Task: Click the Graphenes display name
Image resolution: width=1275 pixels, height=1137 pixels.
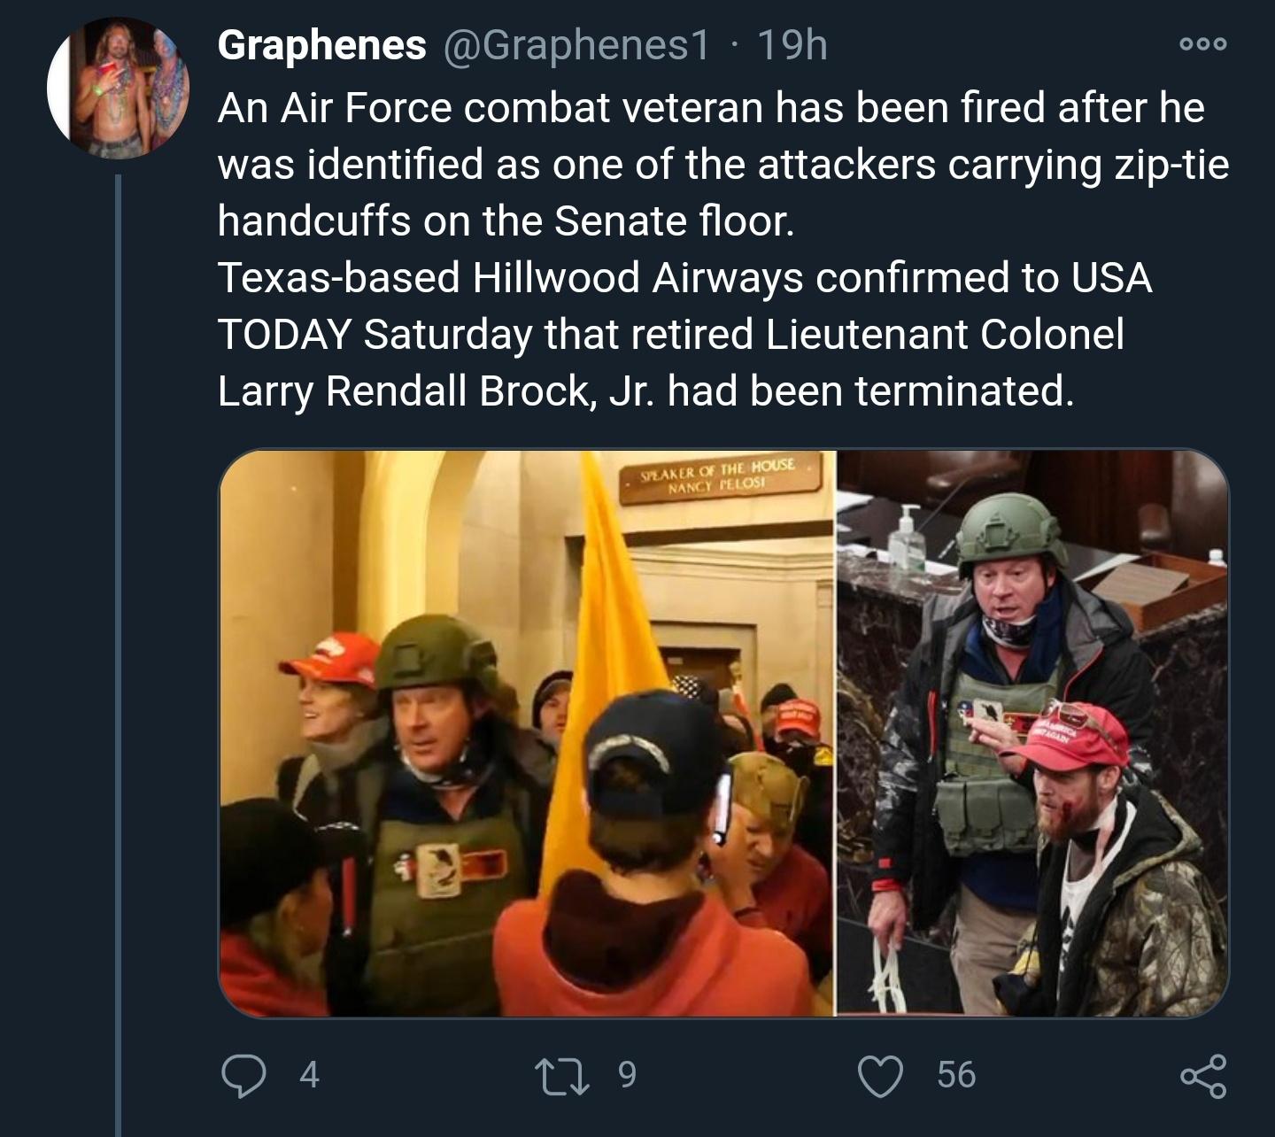Action: coord(321,44)
